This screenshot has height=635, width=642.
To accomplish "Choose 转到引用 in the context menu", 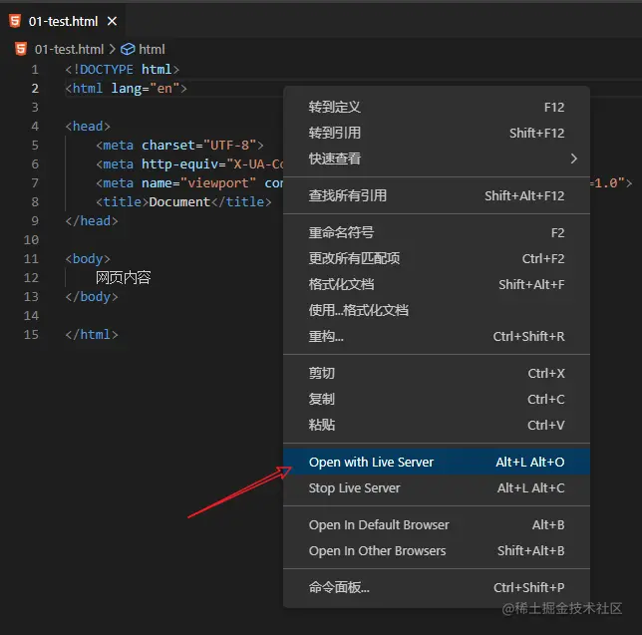I will tap(437, 133).
